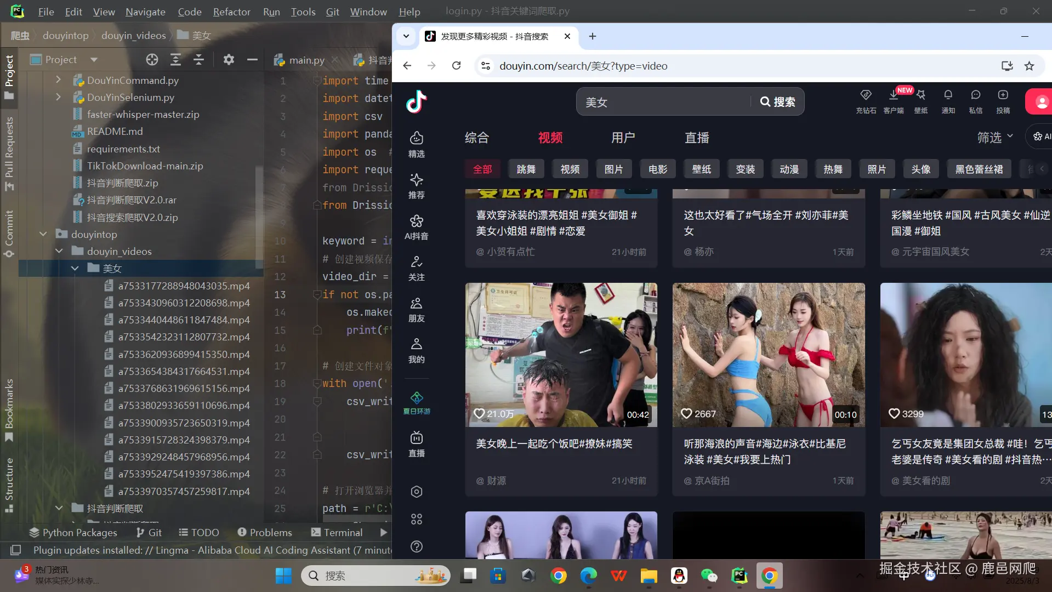Open the 精选 section in Douyin sidebar
This screenshot has width=1052, height=592.
click(x=417, y=144)
